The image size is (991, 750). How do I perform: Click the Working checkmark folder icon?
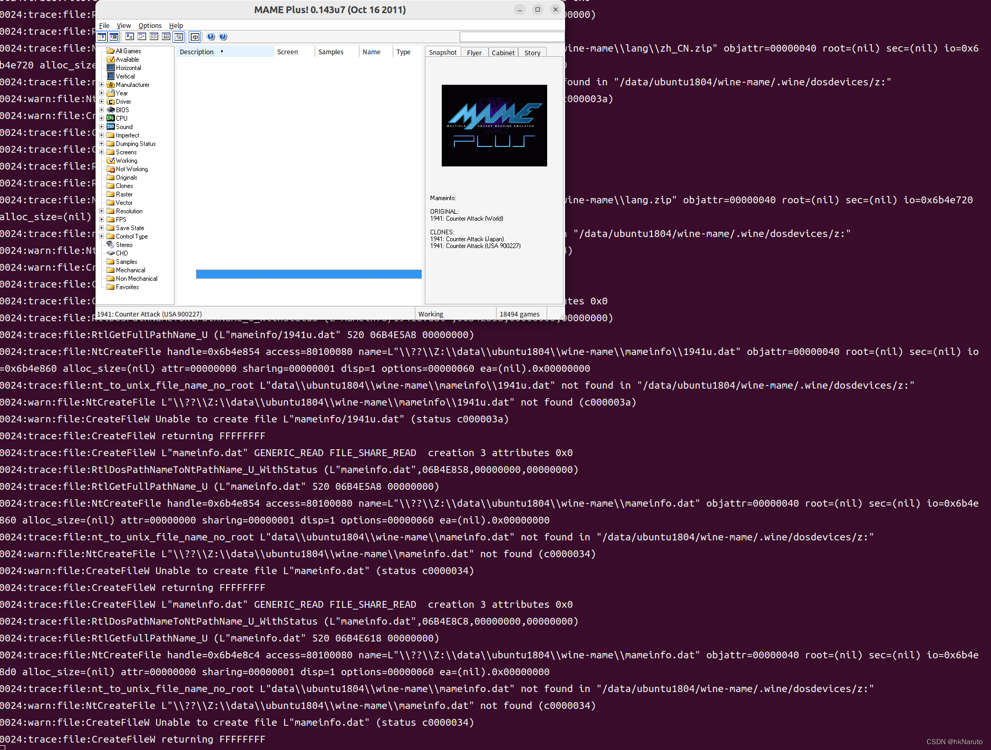[x=111, y=161]
